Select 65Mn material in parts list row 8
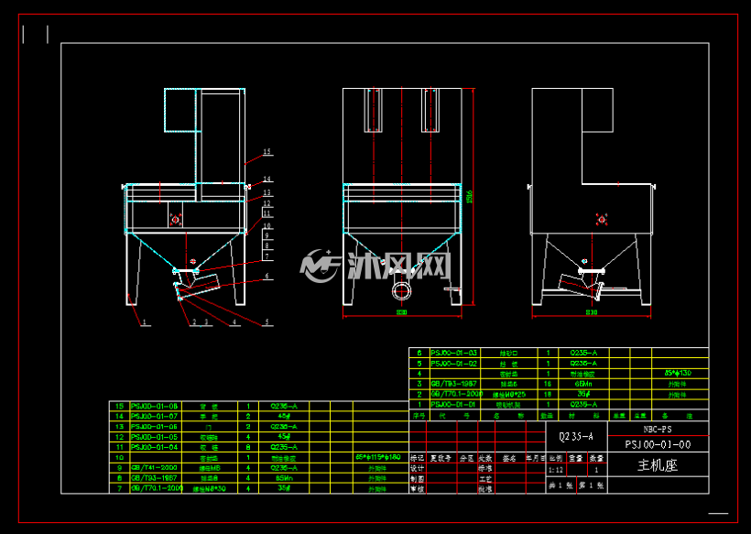Viewport: 751px width, 534px height. coord(284,478)
